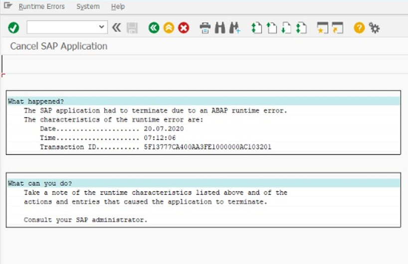Cancel with the red X icon
Screen dimensions: 408x264
pos(184,27)
